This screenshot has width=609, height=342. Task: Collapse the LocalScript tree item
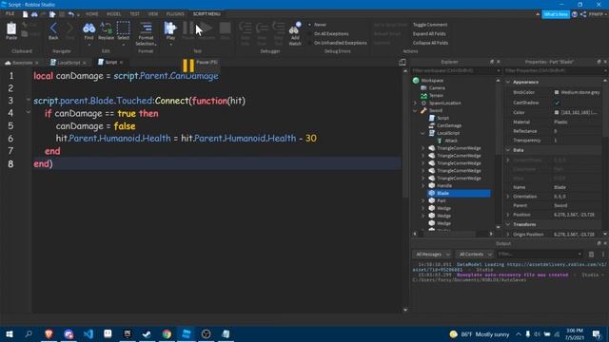(x=422, y=133)
